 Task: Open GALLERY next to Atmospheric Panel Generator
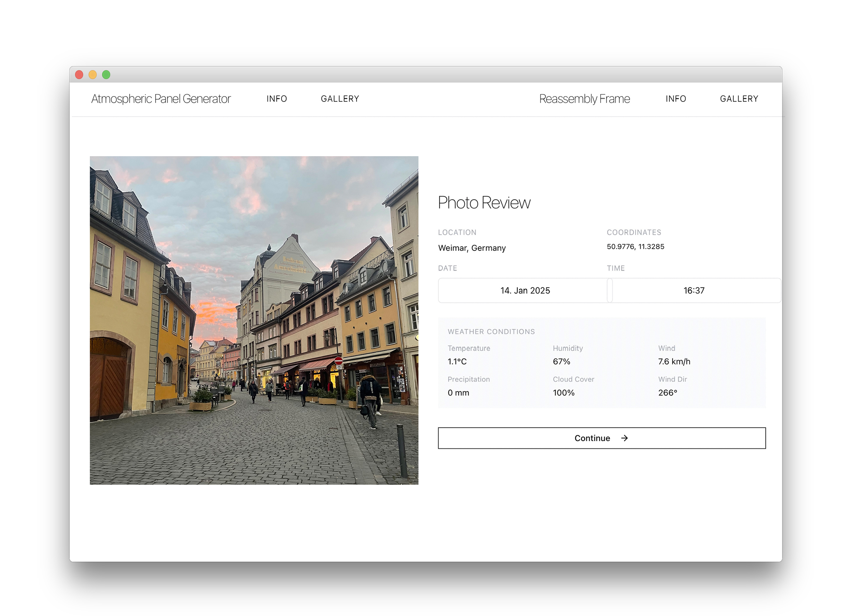340,99
